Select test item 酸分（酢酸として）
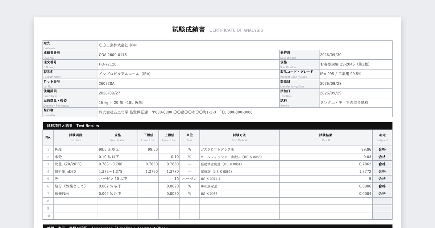The height and width of the screenshot is (228, 435). point(76,186)
